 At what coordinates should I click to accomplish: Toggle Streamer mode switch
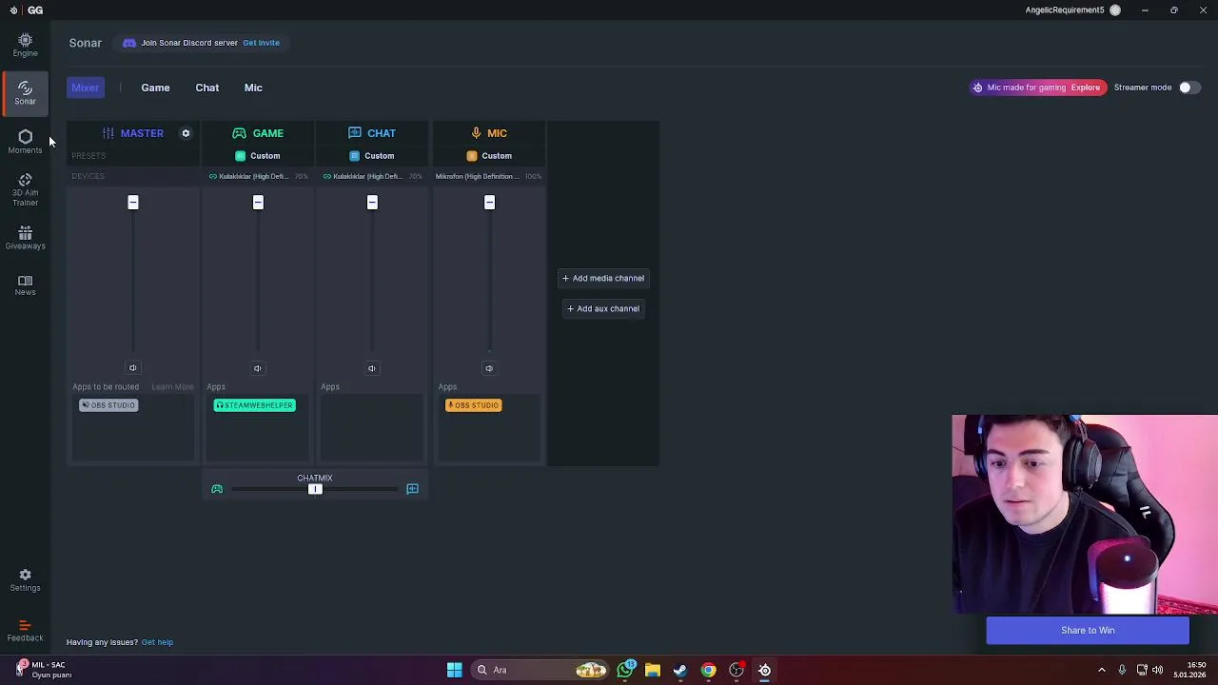1189,88
